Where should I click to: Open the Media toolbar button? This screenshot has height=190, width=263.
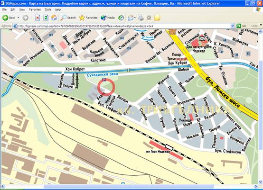(108, 18)
